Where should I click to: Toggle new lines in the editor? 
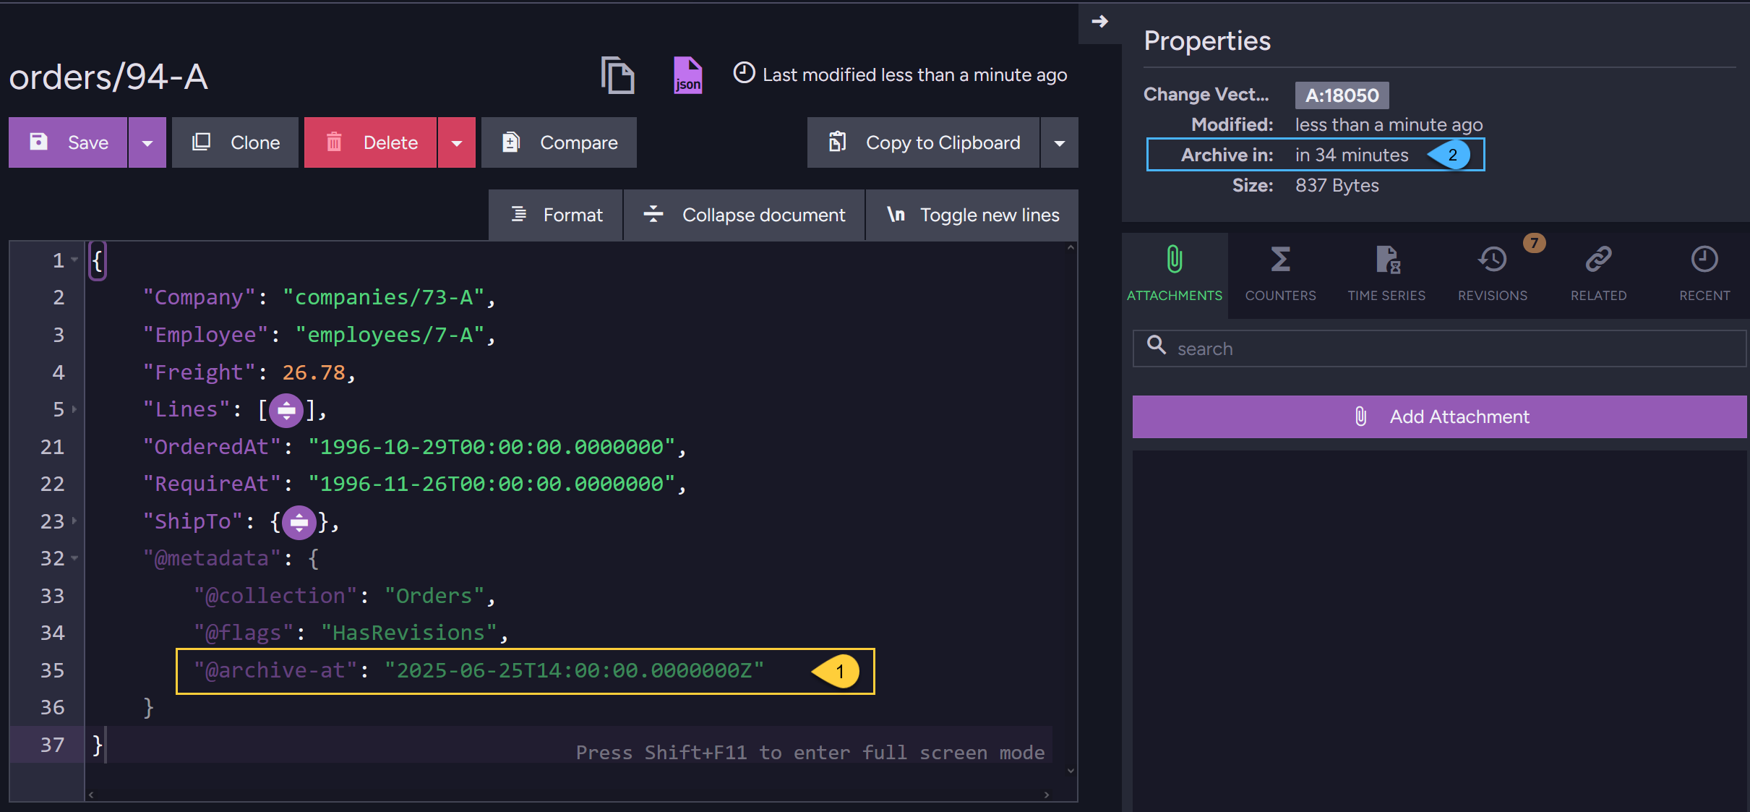972,215
